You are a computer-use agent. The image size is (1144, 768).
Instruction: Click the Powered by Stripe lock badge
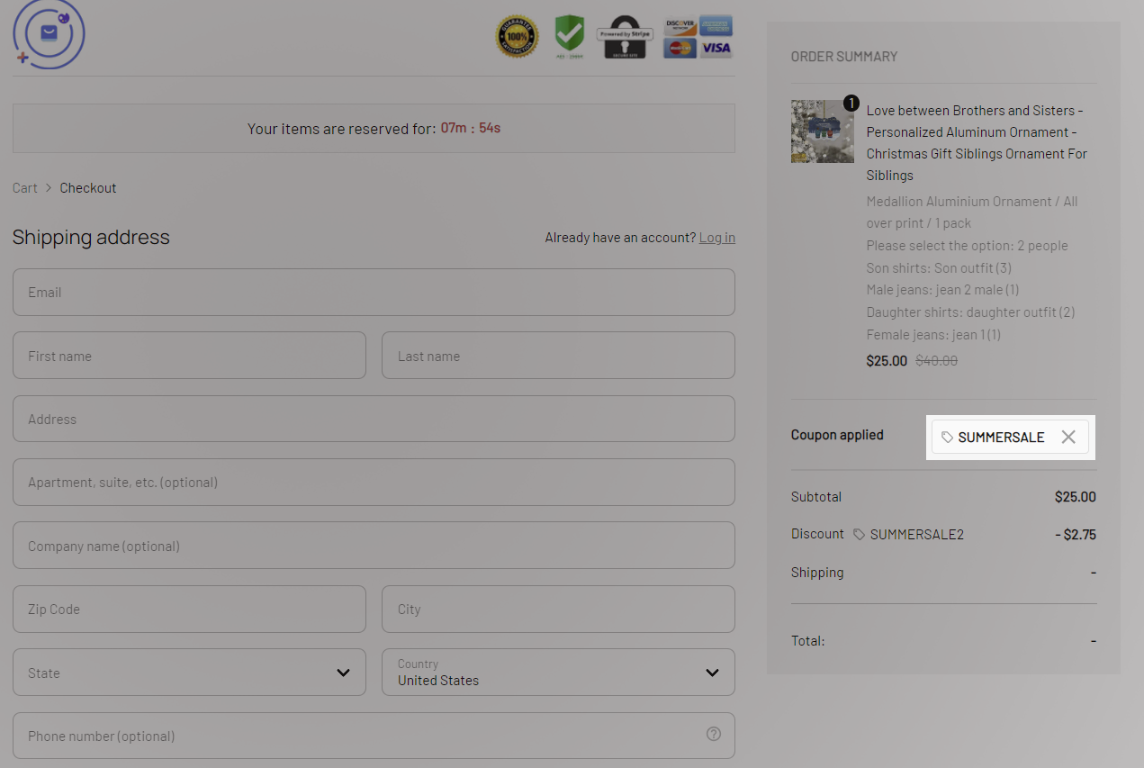(625, 37)
